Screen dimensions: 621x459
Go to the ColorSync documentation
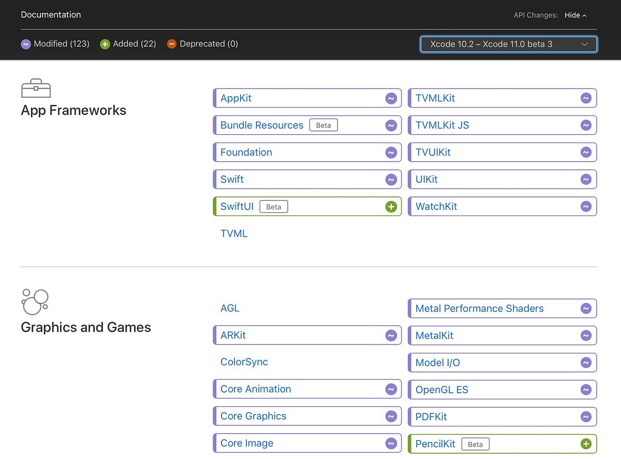click(244, 362)
